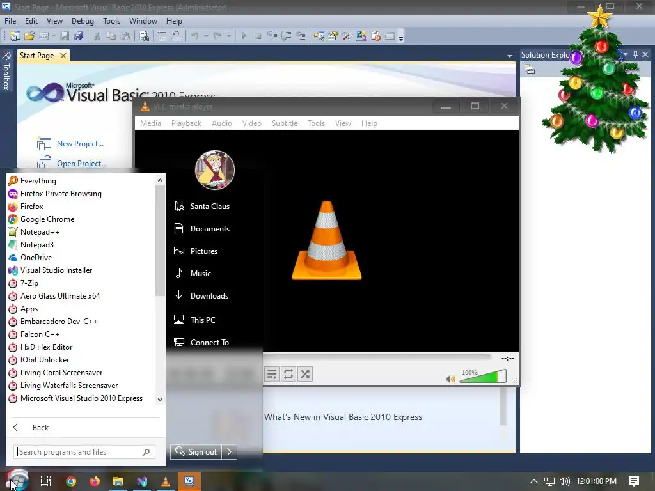The height and width of the screenshot is (491, 655).
Task: Click the VLC cone taskbar icon
Action: point(166,481)
